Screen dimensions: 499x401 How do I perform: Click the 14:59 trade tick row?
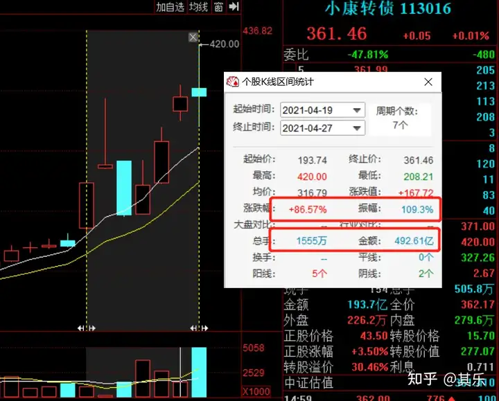(389, 398)
